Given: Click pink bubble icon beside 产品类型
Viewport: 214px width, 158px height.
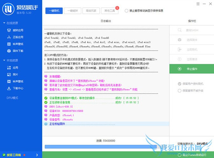Looking at the screenshot, I should pyautogui.click(x=46, y=115).
